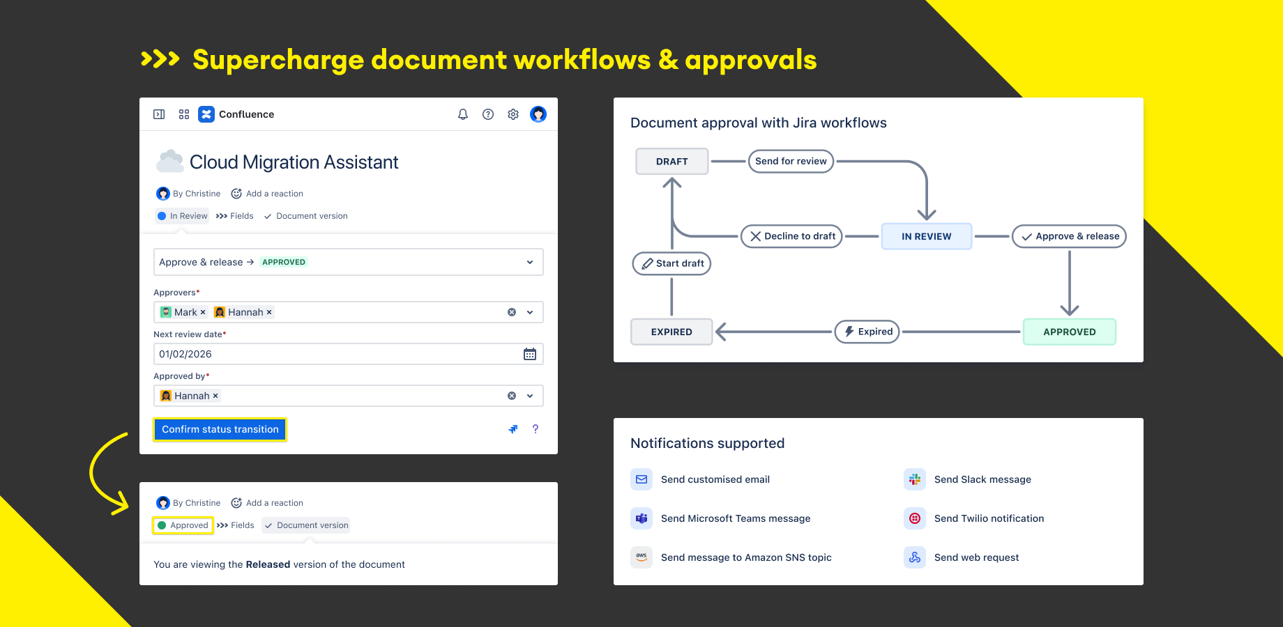Open the calendar picker for Next review date
This screenshot has width=1283, height=627.
pos(530,354)
